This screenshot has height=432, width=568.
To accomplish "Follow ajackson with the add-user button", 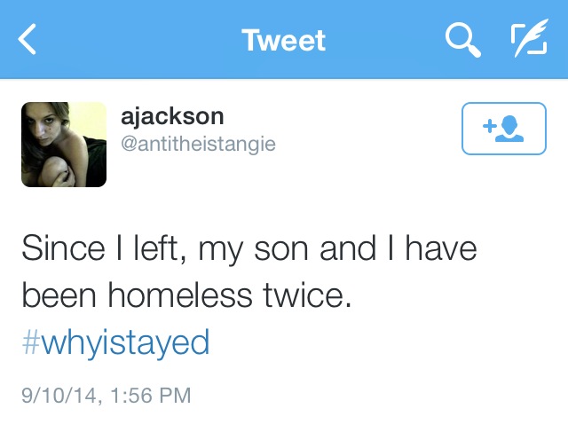I will coord(503,129).
